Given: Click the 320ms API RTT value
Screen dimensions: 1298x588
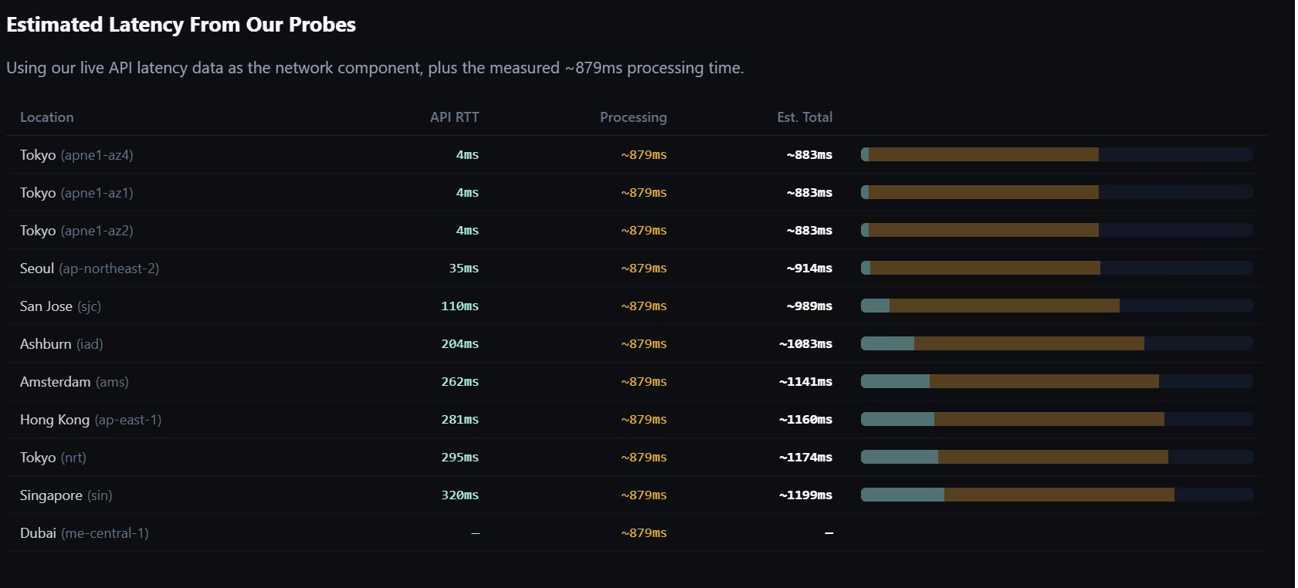Looking at the screenshot, I should 459,495.
